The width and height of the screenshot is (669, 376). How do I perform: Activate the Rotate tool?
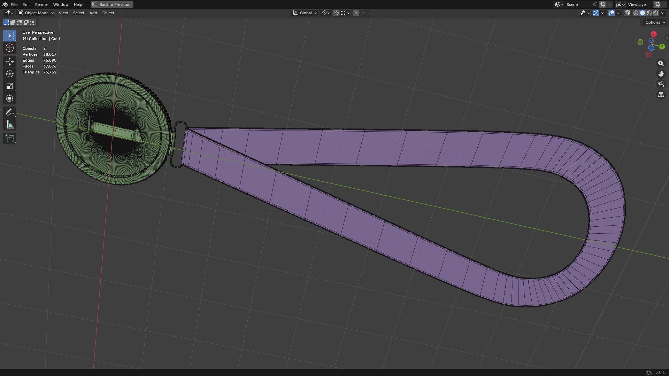click(10, 74)
